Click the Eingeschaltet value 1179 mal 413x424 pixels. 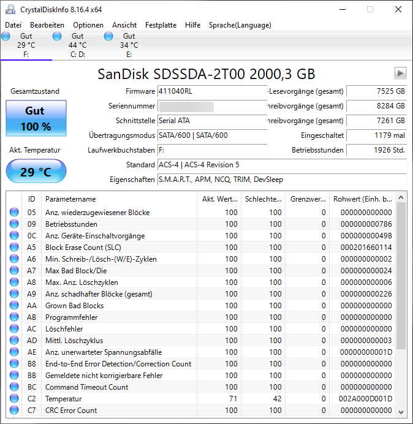(x=376, y=135)
